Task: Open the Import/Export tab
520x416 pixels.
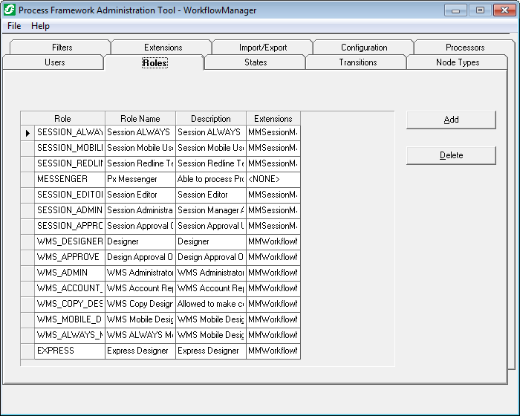Action: [x=263, y=48]
